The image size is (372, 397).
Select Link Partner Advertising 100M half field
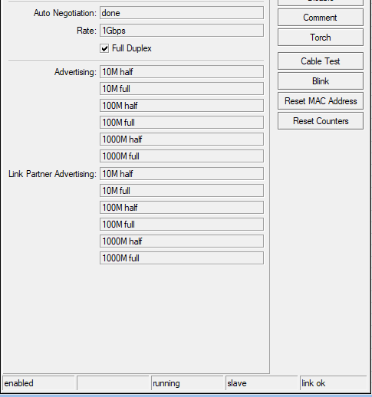click(182, 208)
